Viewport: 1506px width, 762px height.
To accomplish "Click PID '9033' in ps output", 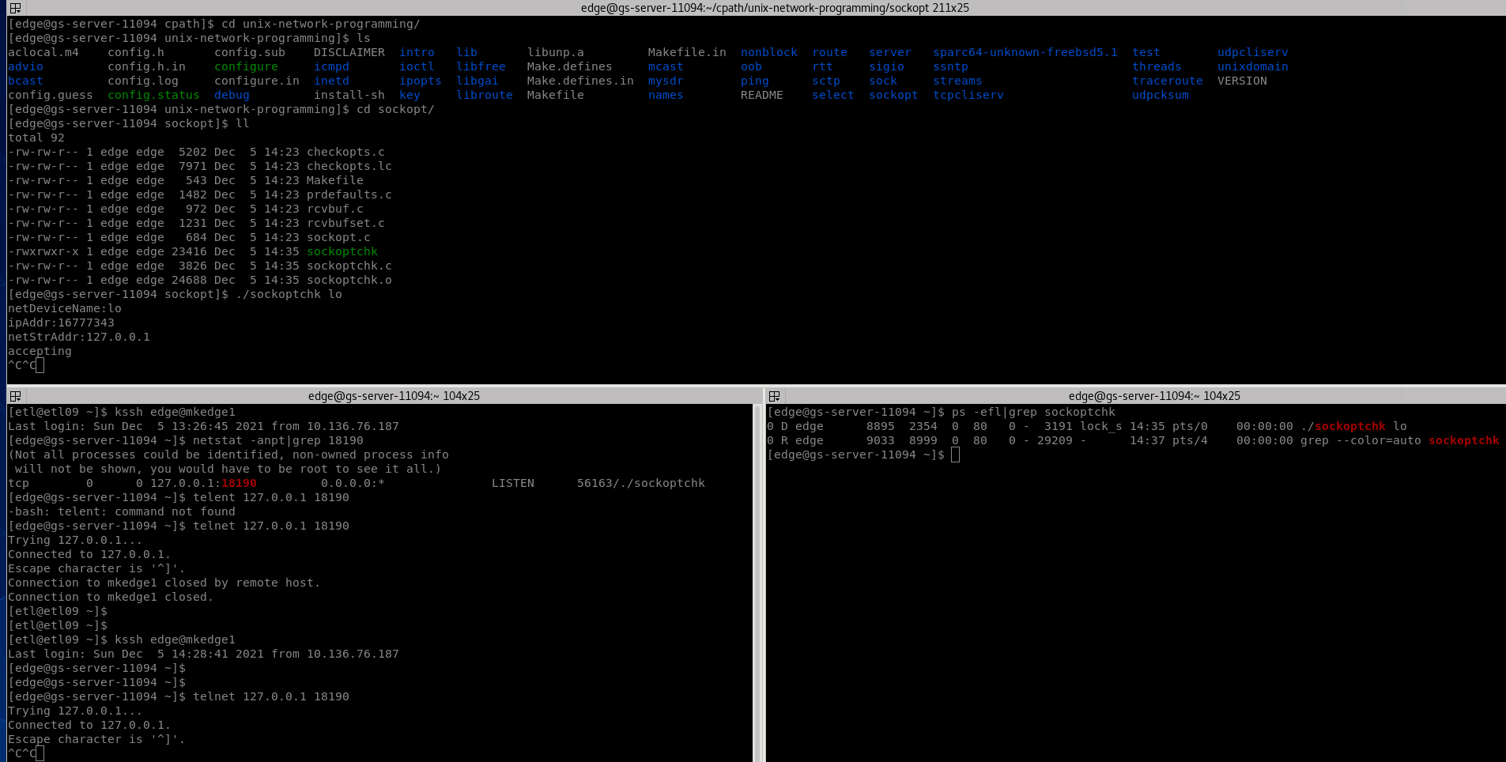I will pyautogui.click(x=881, y=440).
